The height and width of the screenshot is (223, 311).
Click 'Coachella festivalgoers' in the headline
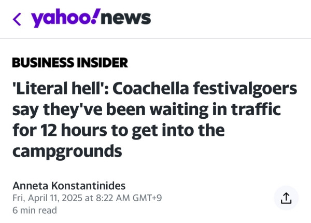click(205, 89)
